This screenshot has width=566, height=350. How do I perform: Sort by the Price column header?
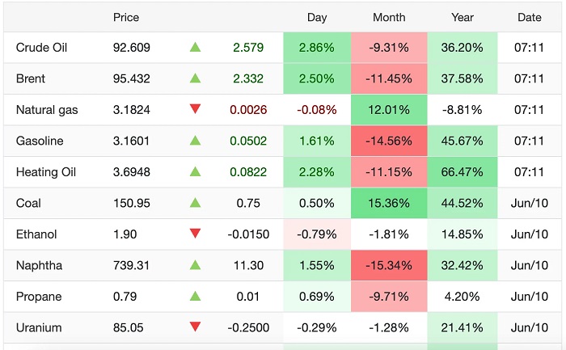click(x=126, y=17)
